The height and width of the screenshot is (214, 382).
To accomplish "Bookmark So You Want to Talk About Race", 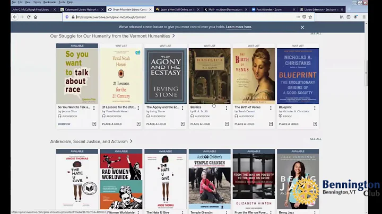I will 94,124.
